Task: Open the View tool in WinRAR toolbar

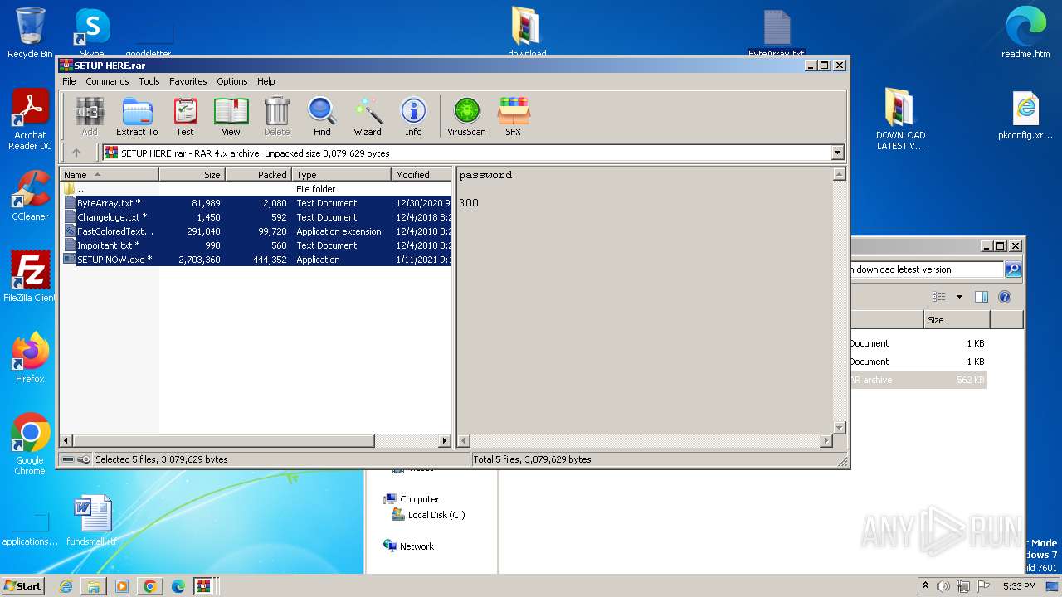Action: [231, 116]
